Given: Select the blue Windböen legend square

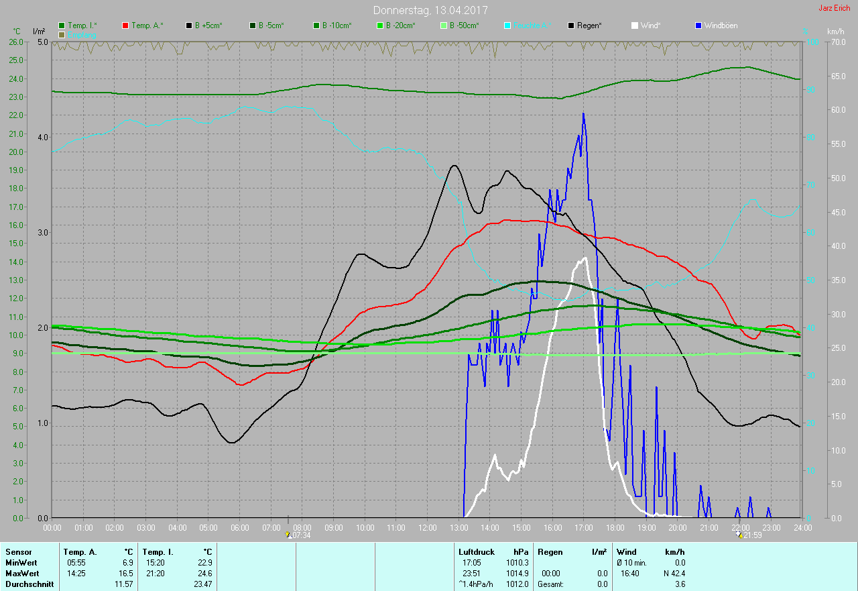Looking at the screenshot, I should point(698,25).
